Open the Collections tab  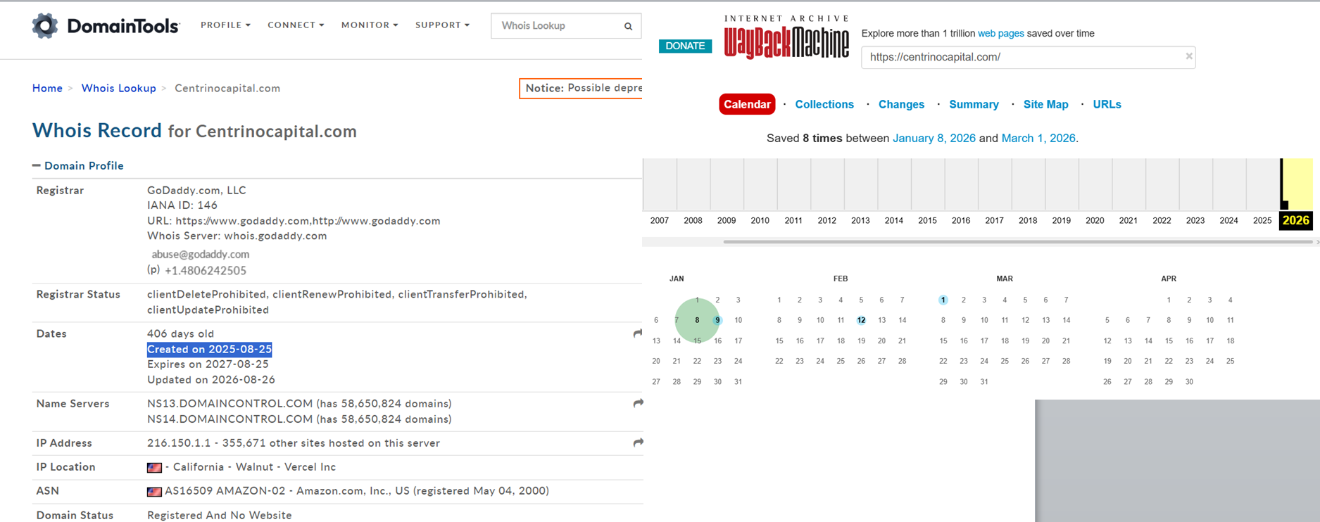click(x=824, y=104)
